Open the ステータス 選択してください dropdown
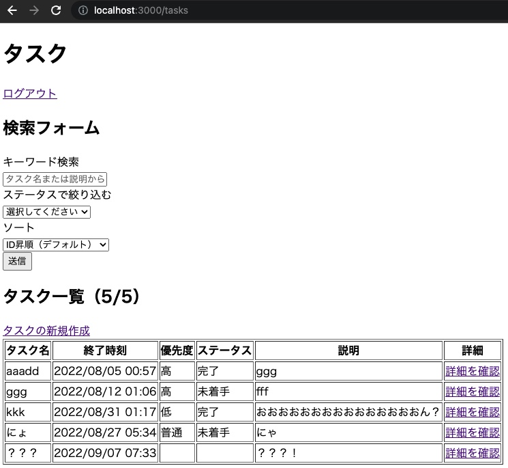Viewport: 508px width, 468px height. click(46, 212)
